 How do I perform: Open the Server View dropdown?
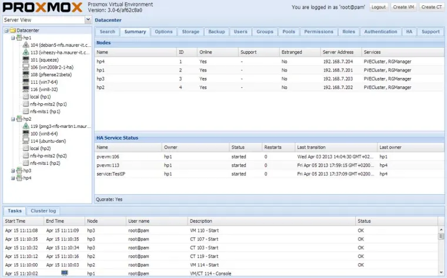[x=88, y=19]
